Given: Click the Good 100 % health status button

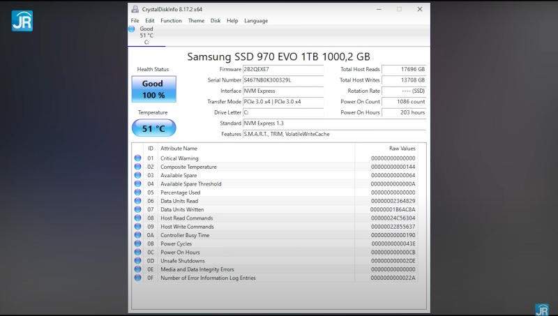Looking at the screenshot, I should [x=153, y=89].
